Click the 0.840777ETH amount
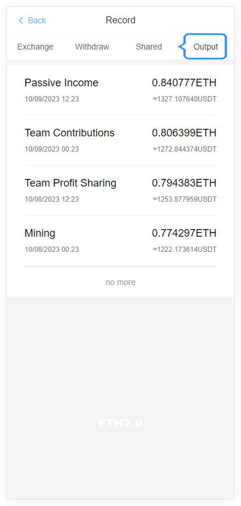241x506 pixels. pos(184,83)
